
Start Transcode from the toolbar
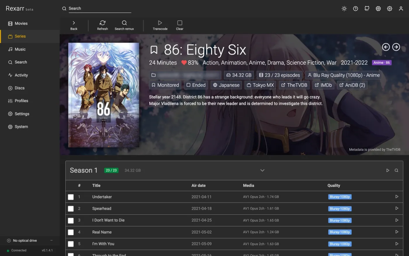pyautogui.click(x=160, y=25)
